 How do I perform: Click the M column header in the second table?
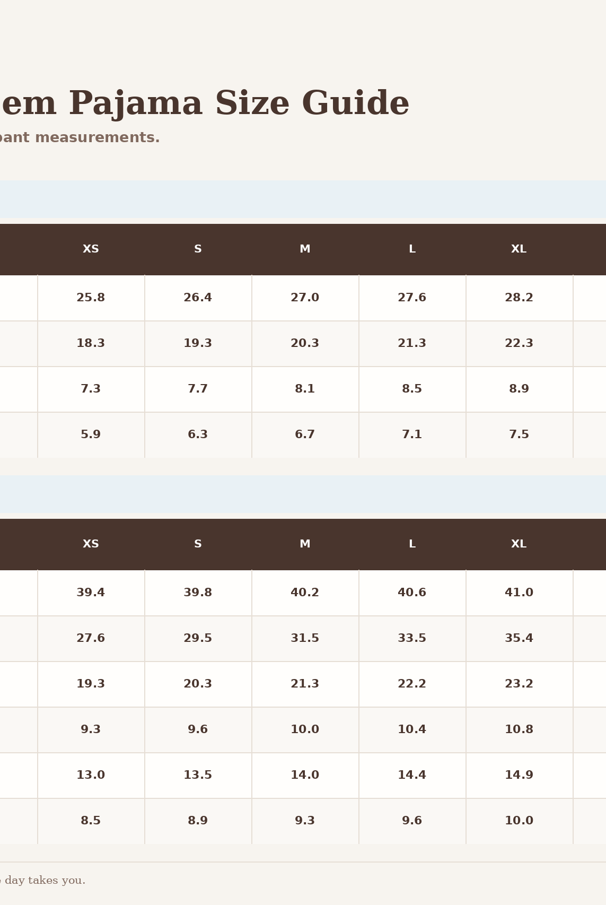point(305,544)
